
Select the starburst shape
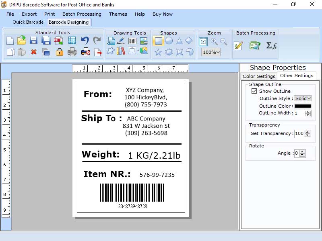(x=169, y=52)
